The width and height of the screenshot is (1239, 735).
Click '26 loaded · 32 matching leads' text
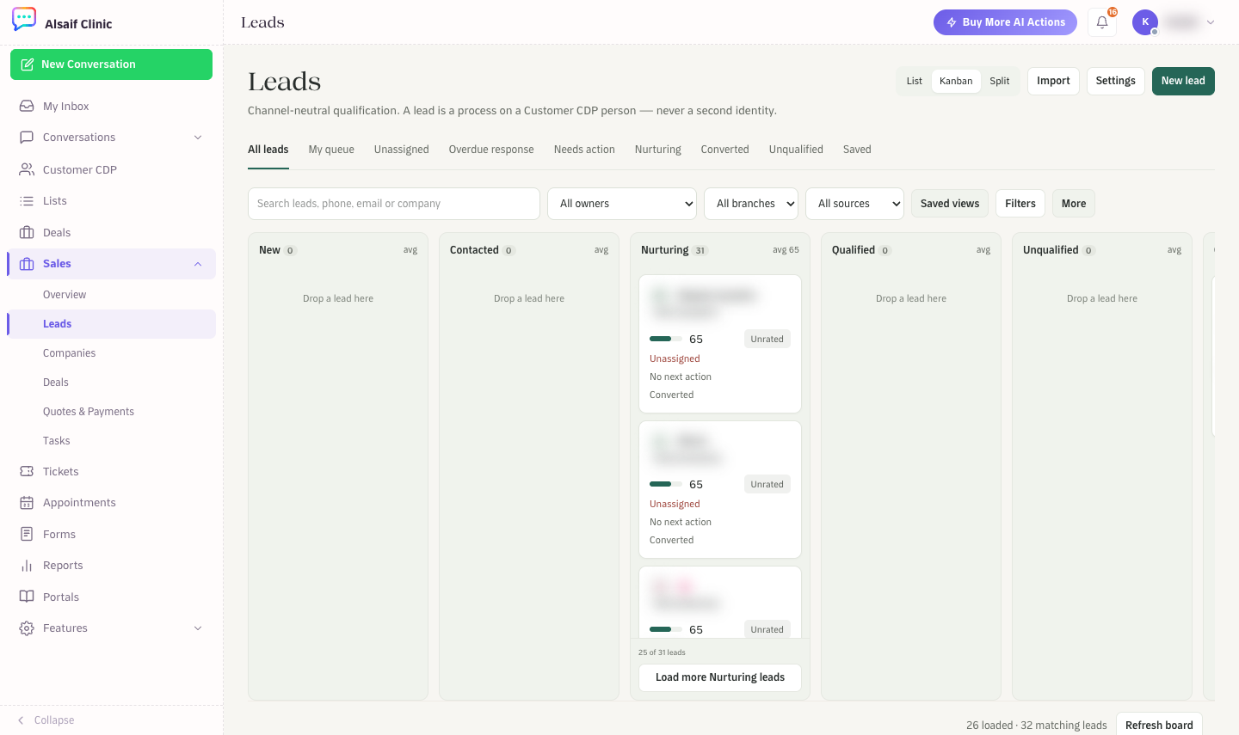coord(1036,726)
